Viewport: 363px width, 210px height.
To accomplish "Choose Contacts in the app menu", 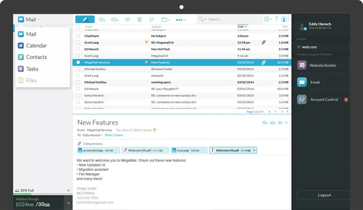I will tap(36, 57).
